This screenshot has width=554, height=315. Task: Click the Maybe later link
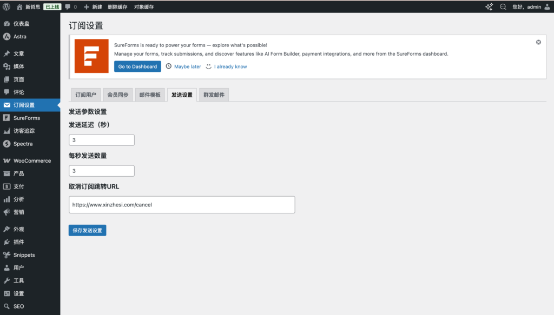(187, 66)
